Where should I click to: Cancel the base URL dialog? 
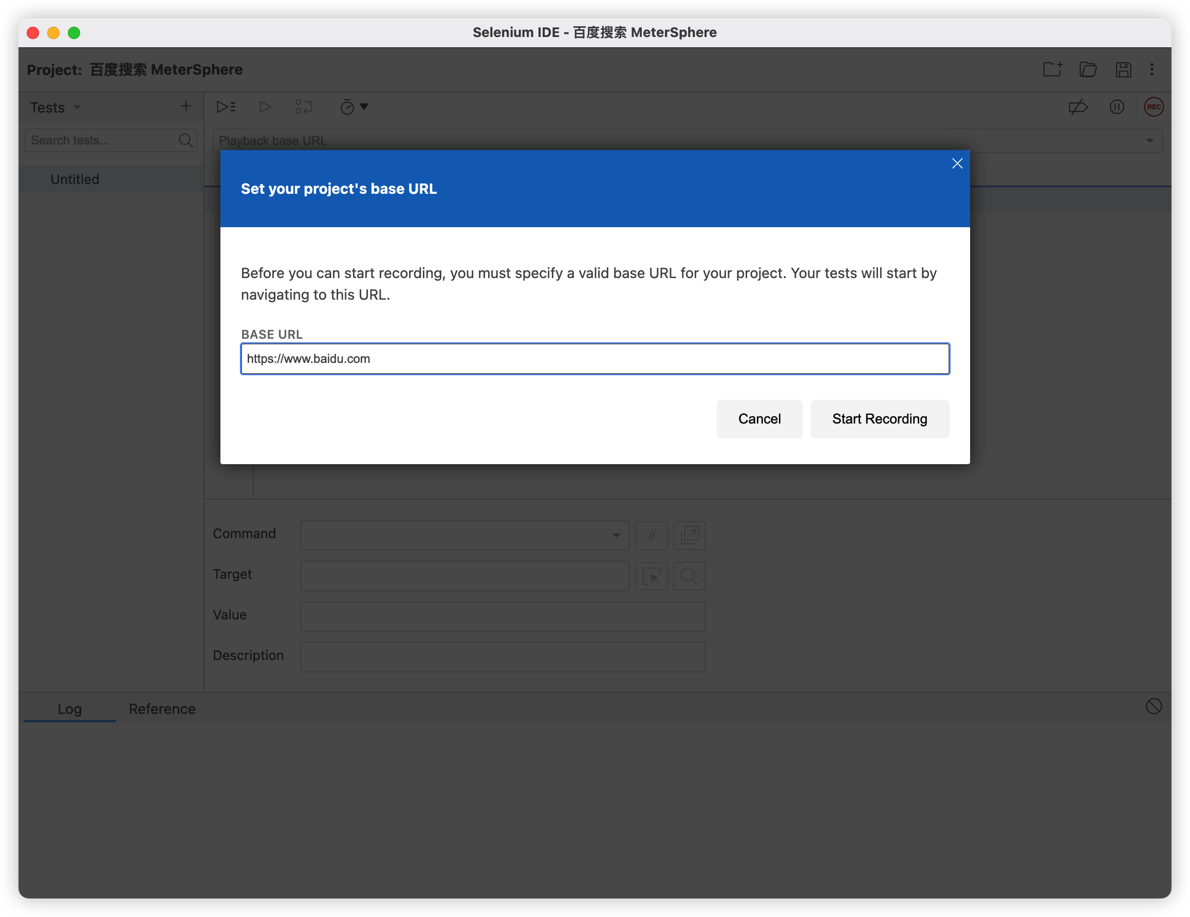tap(759, 419)
